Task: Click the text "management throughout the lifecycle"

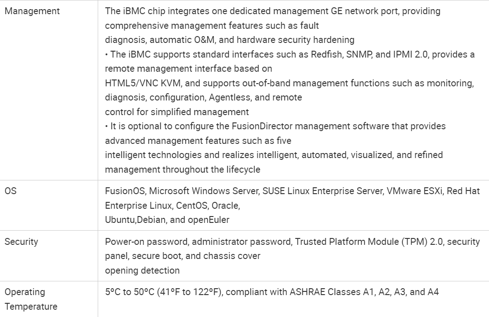Action: pos(183,169)
